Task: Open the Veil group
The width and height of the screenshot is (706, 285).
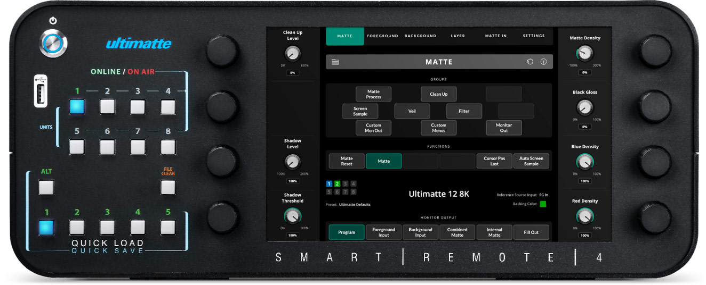Action: click(412, 111)
